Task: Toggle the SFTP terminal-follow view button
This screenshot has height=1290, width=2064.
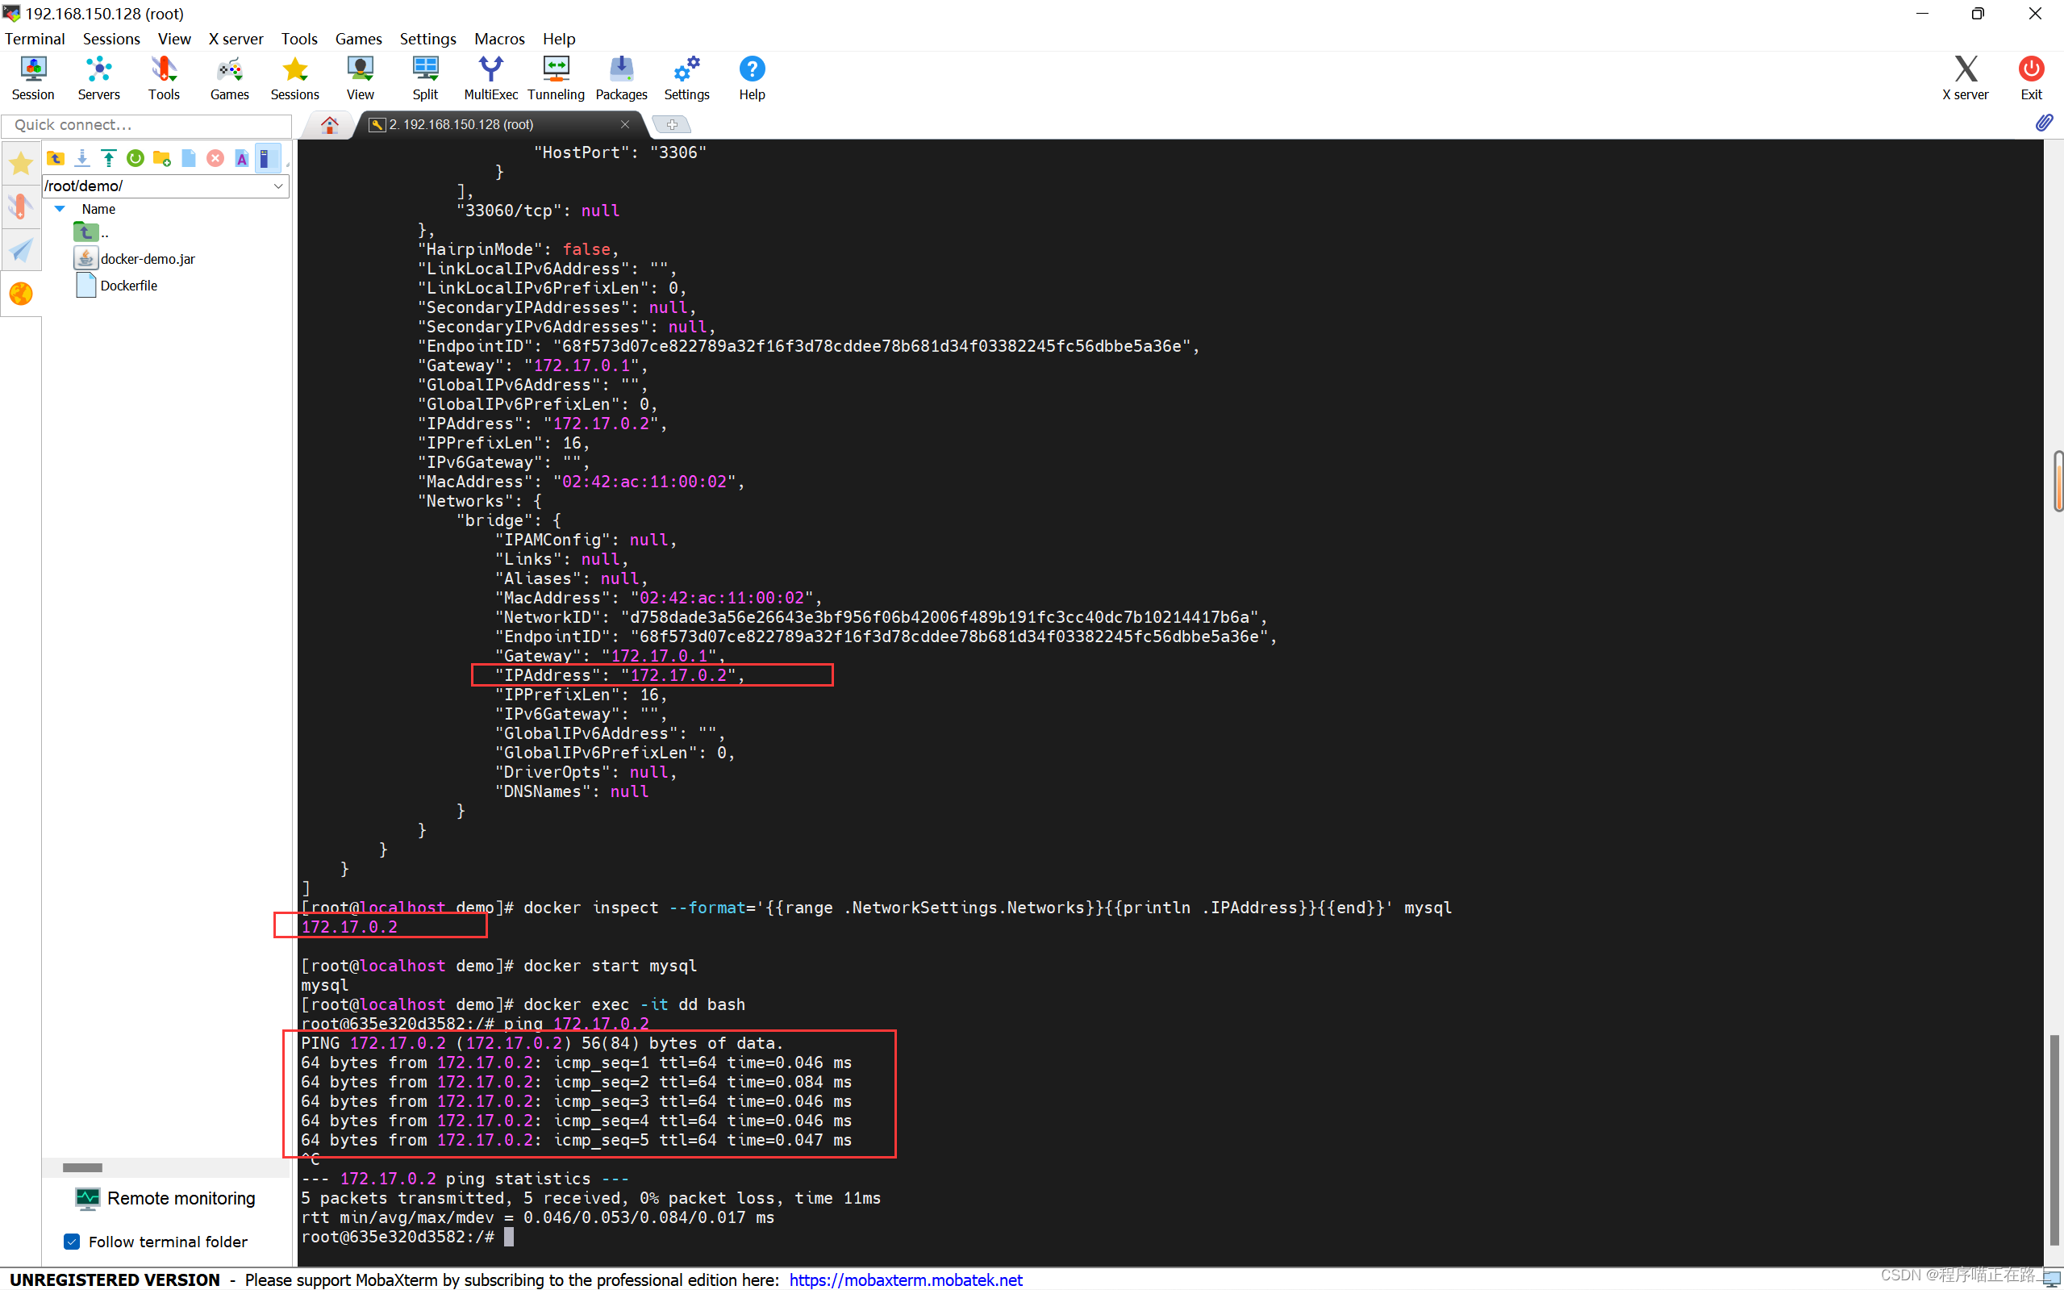Action: 267,158
